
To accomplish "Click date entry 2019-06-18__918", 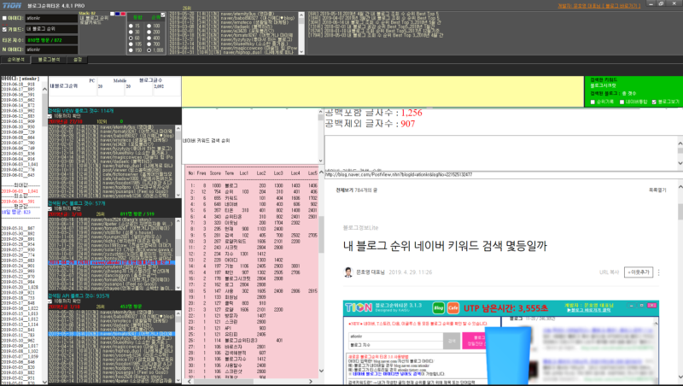I will (x=18, y=84).
